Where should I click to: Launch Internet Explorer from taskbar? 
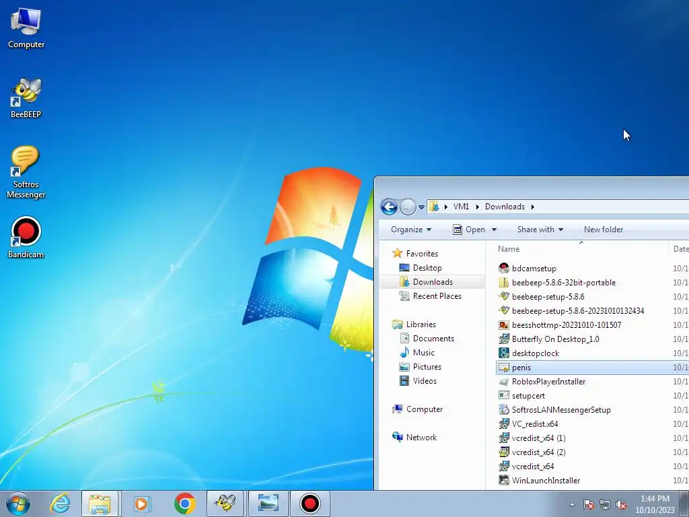coord(60,504)
